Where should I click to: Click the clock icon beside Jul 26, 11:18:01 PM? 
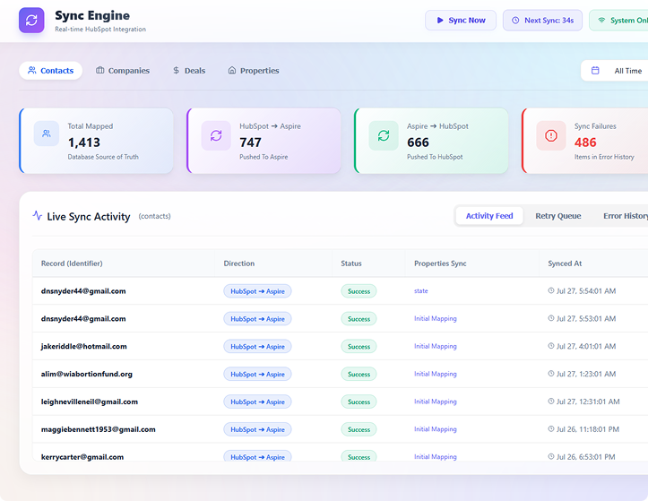point(551,429)
